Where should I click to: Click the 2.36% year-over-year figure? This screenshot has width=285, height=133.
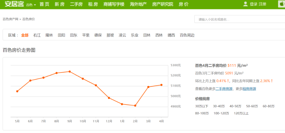pos(265,81)
